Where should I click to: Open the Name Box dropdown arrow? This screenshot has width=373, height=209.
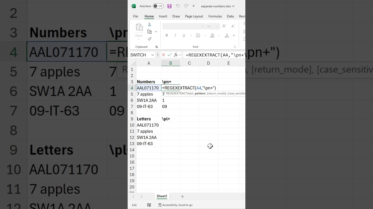153,55
